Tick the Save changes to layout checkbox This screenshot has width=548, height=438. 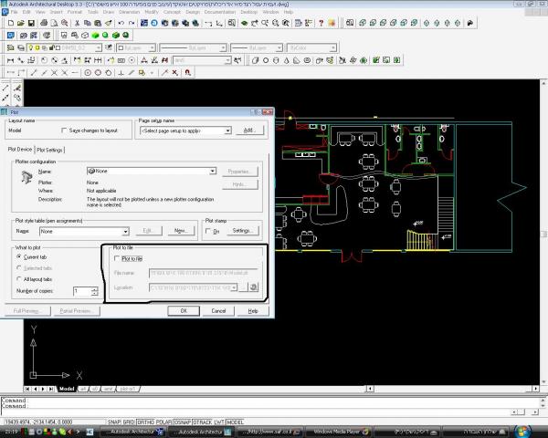pos(64,130)
